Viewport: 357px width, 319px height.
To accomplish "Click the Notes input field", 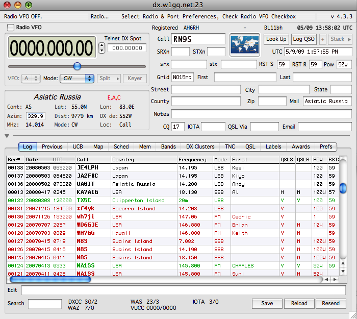I will (261, 114).
